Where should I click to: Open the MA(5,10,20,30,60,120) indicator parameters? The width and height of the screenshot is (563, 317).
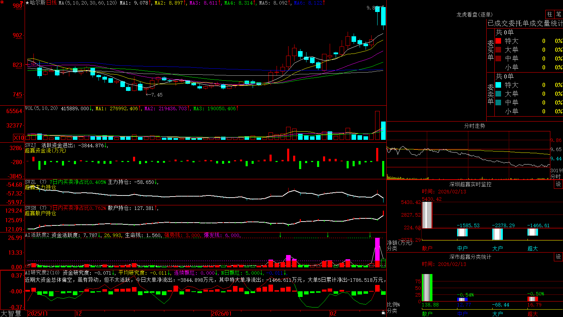coord(88,3)
